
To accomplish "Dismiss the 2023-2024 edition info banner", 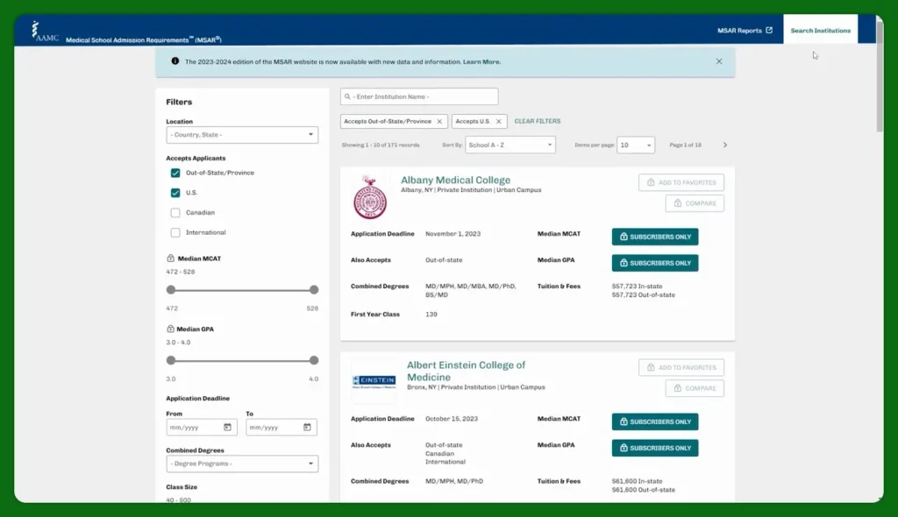I will point(719,61).
